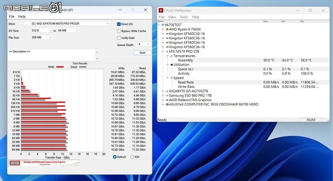
Task: Click 64 MB read result 11.23 GB/s
Action: [x=139, y=149]
